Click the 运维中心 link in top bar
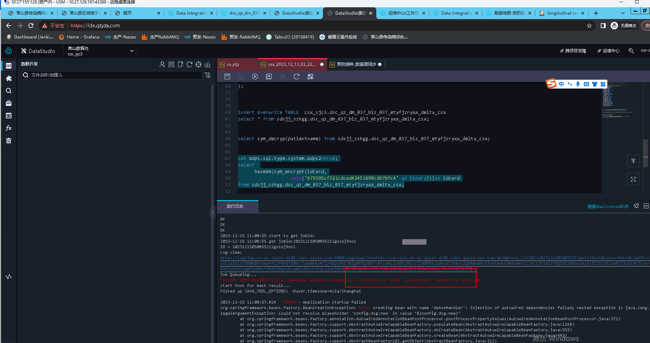The height and width of the screenshot is (343, 650). [608, 51]
